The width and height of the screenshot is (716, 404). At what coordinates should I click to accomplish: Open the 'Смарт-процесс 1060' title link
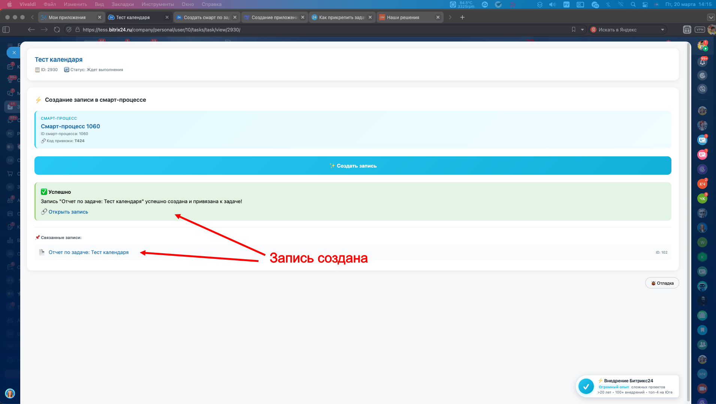pos(70,126)
